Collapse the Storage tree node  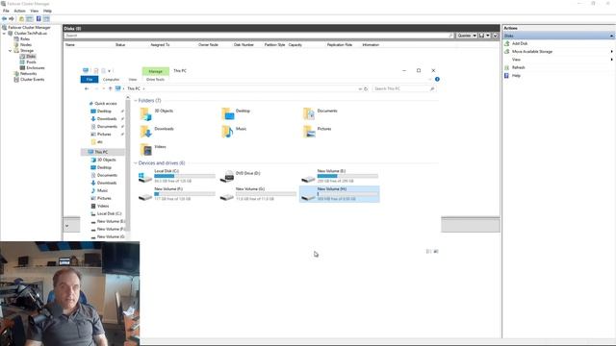coord(11,51)
